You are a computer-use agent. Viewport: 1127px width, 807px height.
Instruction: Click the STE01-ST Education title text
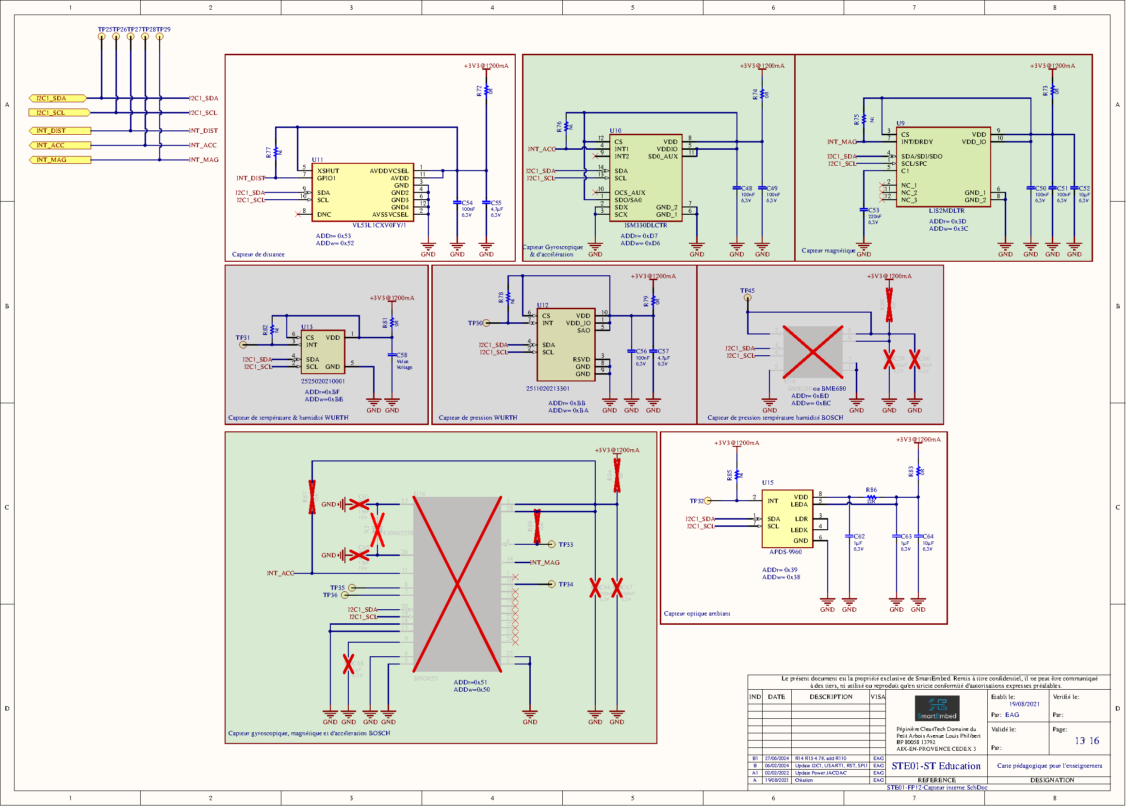click(936, 766)
